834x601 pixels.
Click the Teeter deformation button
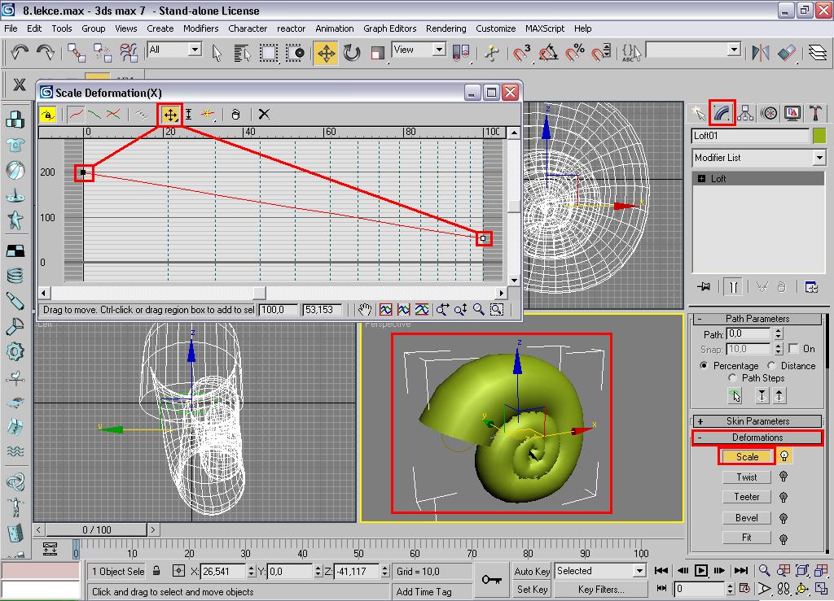tap(747, 497)
